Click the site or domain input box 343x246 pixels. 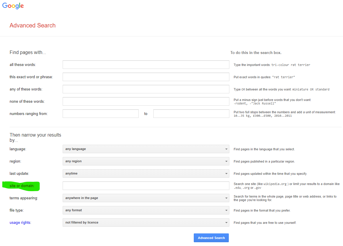tap(146, 186)
